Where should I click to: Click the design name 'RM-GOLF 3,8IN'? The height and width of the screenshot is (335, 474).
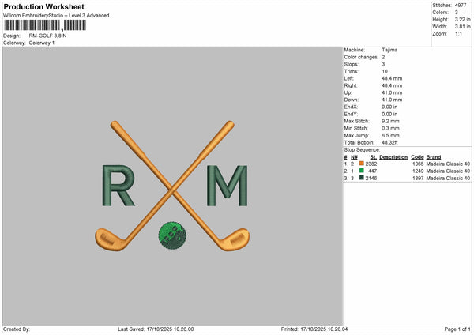(x=47, y=36)
